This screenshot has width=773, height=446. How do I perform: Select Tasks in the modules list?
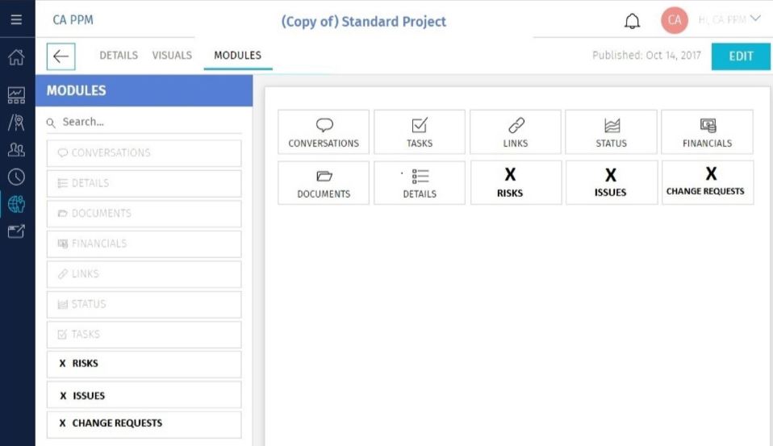[144, 335]
